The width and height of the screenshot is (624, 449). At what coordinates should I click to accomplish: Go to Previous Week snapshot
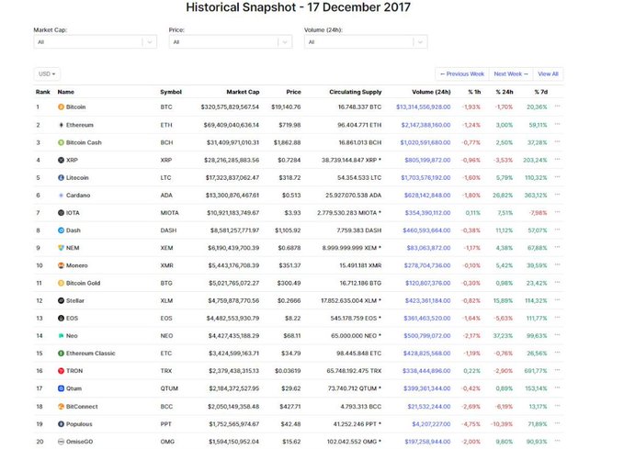point(462,74)
